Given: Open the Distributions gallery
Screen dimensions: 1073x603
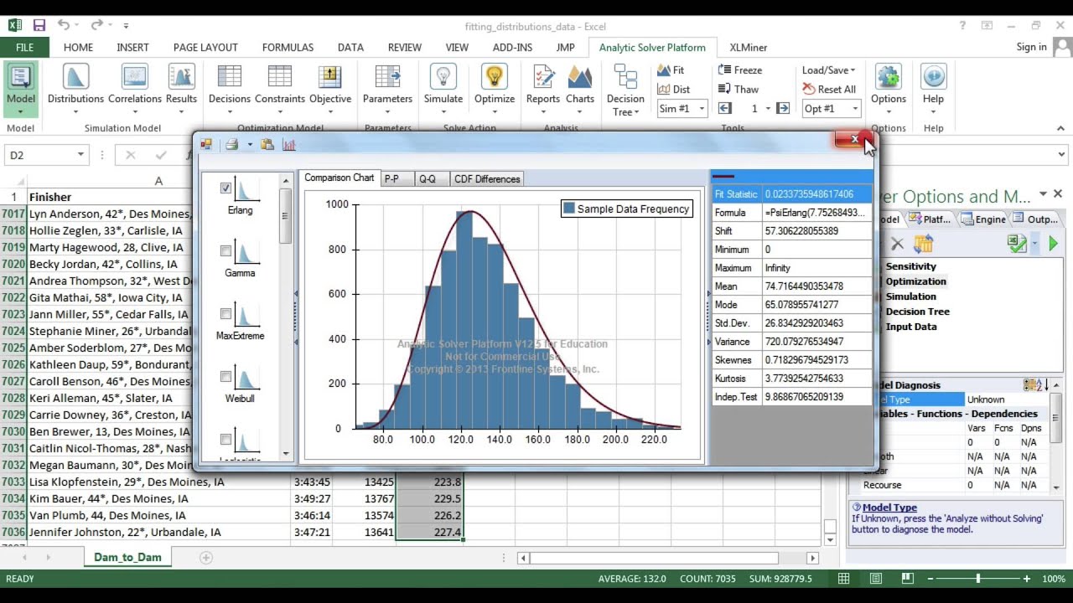Looking at the screenshot, I should [x=75, y=89].
